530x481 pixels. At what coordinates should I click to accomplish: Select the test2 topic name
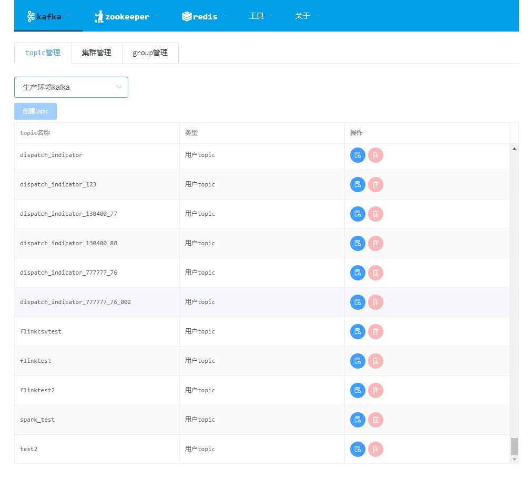[x=29, y=449]
